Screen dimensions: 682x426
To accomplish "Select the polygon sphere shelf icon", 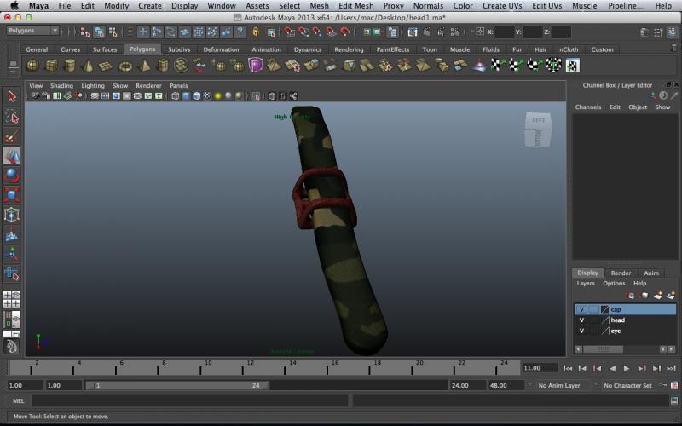I will [32, 66].
